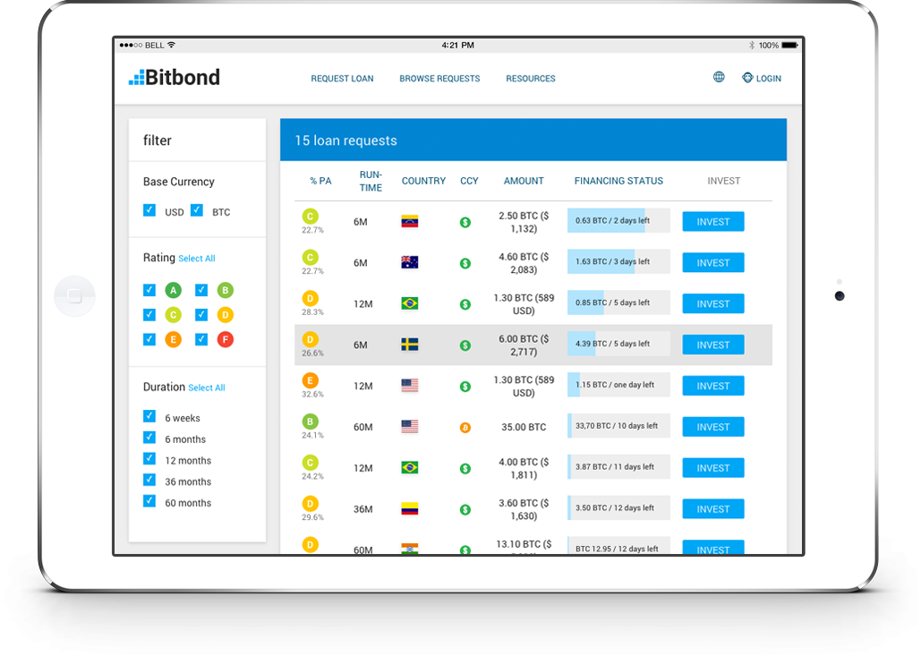The height and width of the screenshot is (656, 921).
Task: Click Select All link next to Rating
Action: point(197,259)
